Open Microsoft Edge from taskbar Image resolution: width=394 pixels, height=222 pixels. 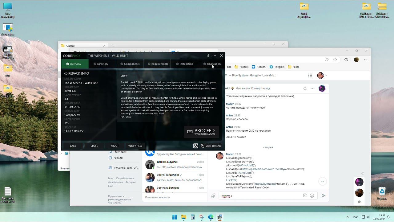coord(211,217)
